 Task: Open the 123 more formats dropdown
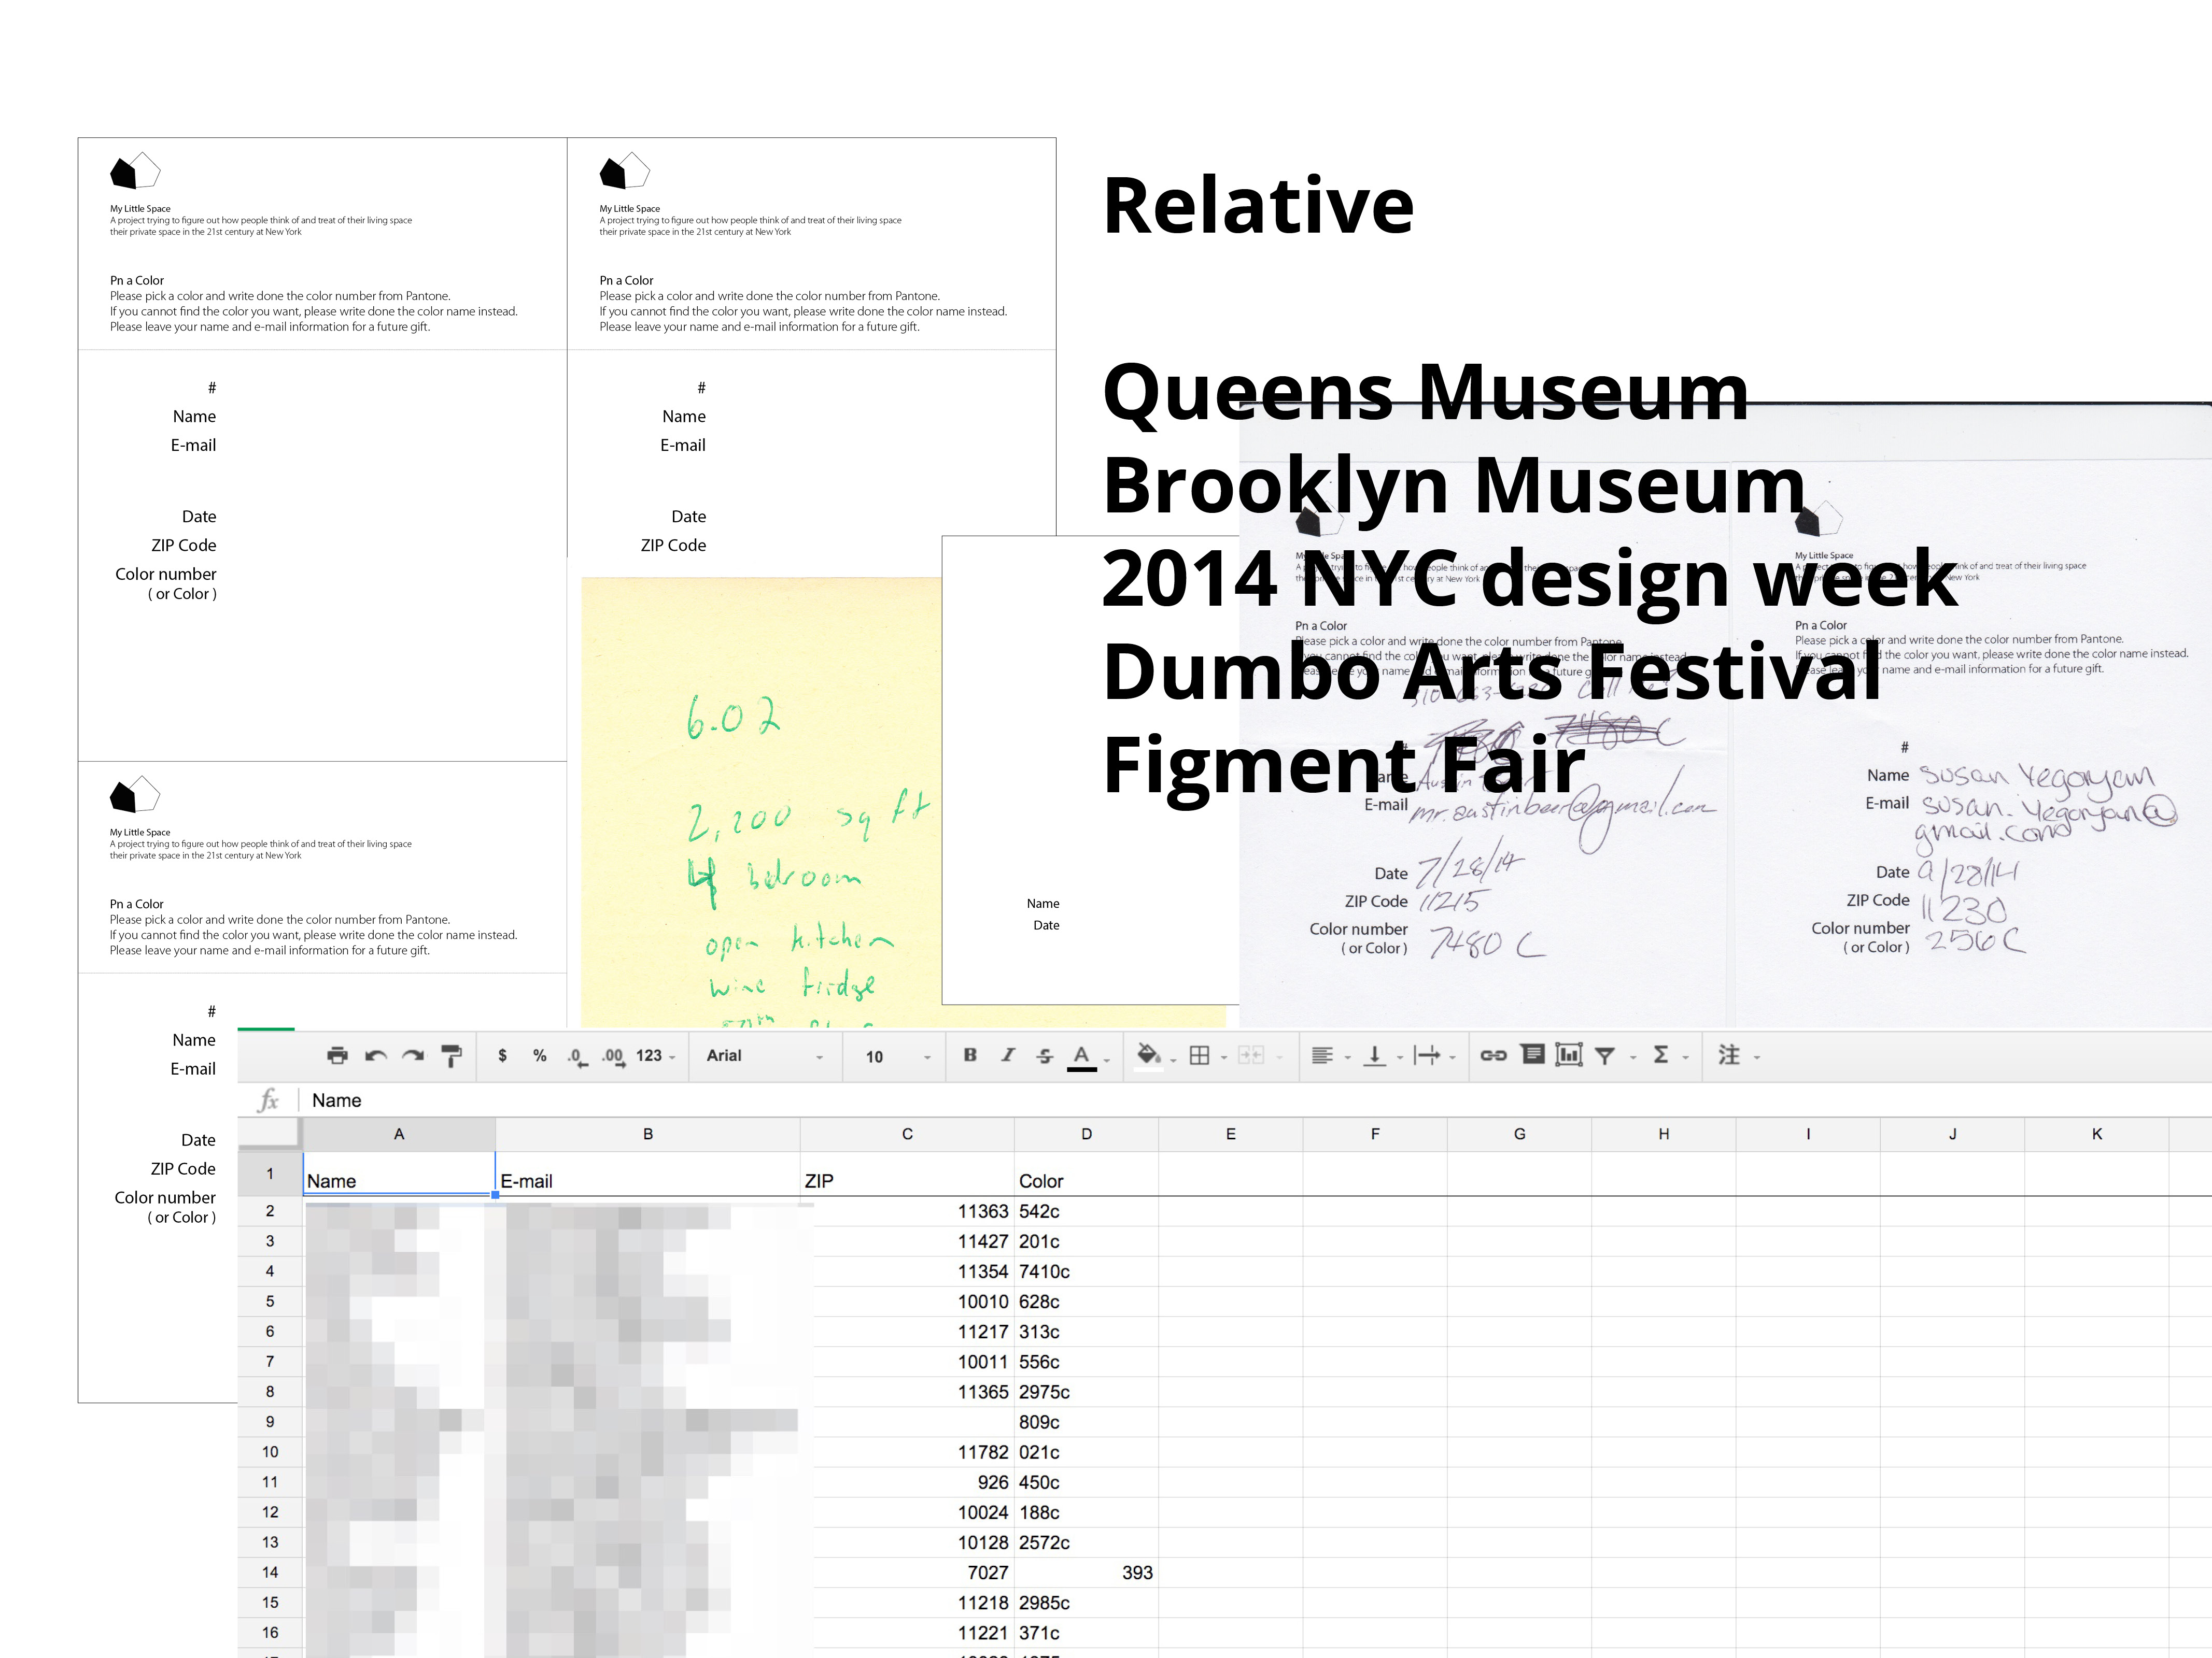tap(656, 1055)
